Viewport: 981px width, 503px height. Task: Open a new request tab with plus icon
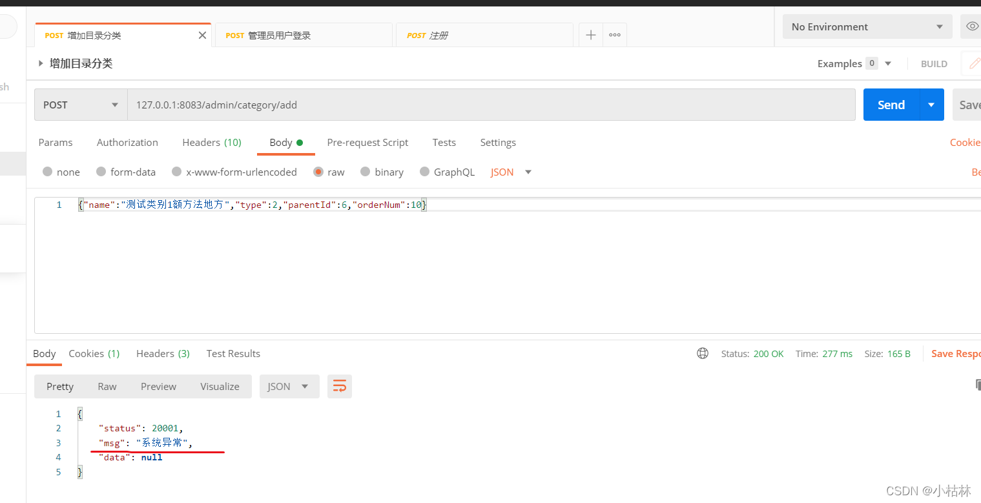click(590, 34)
